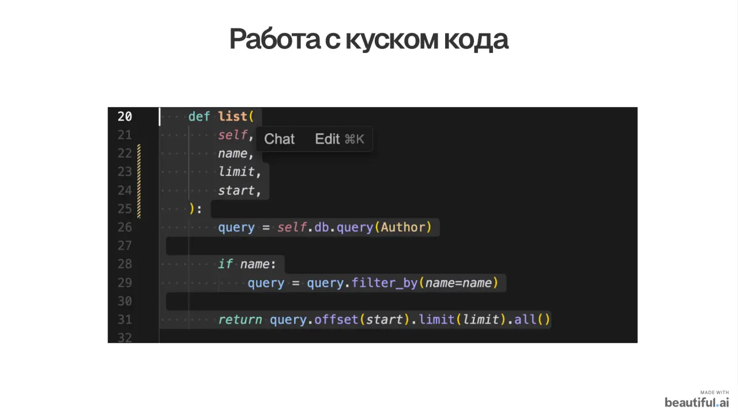Click line number 22 in gutter

coord(125,153)
